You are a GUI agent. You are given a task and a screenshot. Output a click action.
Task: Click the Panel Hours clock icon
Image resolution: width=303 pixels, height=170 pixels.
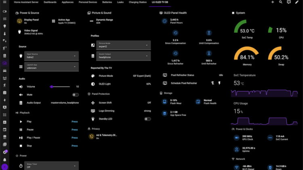click(165, 21)
